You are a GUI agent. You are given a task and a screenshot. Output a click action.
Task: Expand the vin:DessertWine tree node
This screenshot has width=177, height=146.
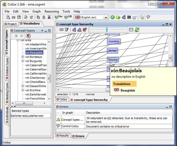pos(23,86)
